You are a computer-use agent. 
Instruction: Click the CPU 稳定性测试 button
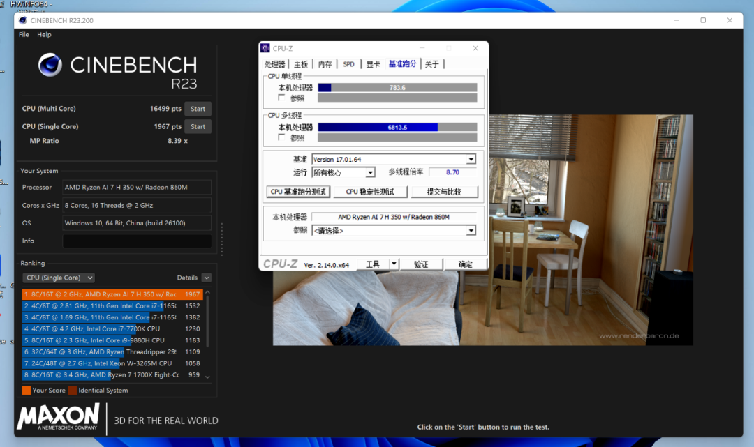coord(370,192)
